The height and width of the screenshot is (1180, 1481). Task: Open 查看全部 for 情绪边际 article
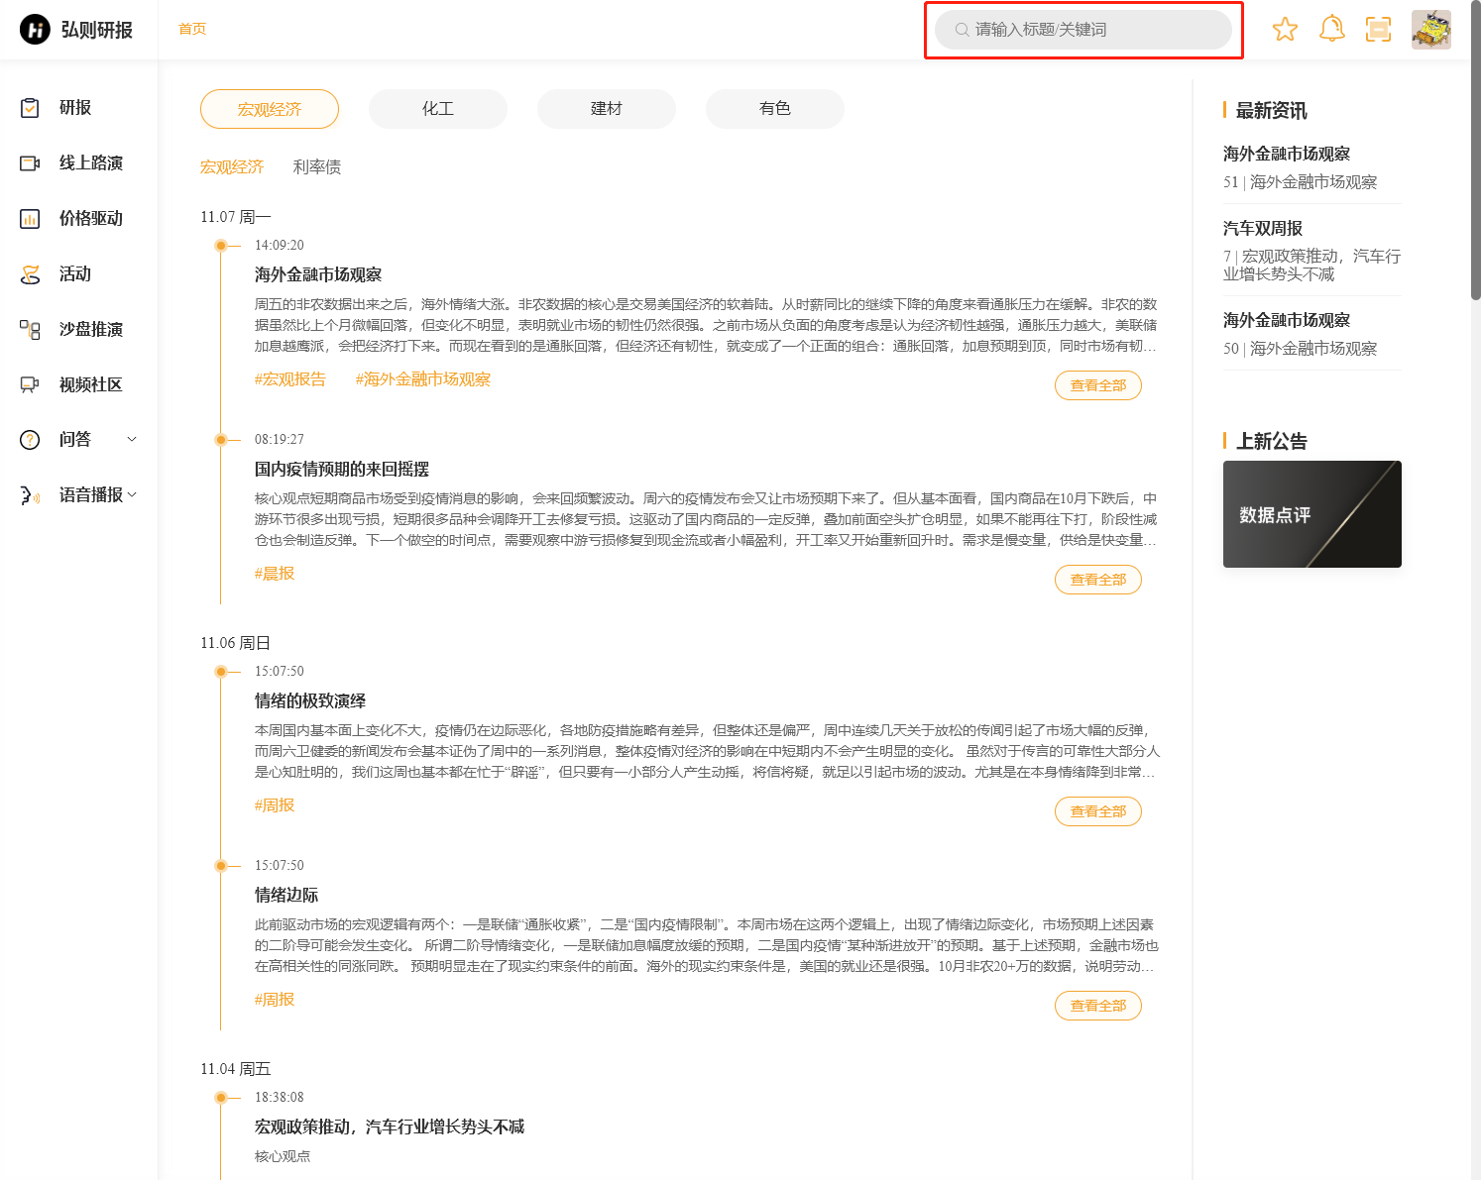tap(1098, 1006)
